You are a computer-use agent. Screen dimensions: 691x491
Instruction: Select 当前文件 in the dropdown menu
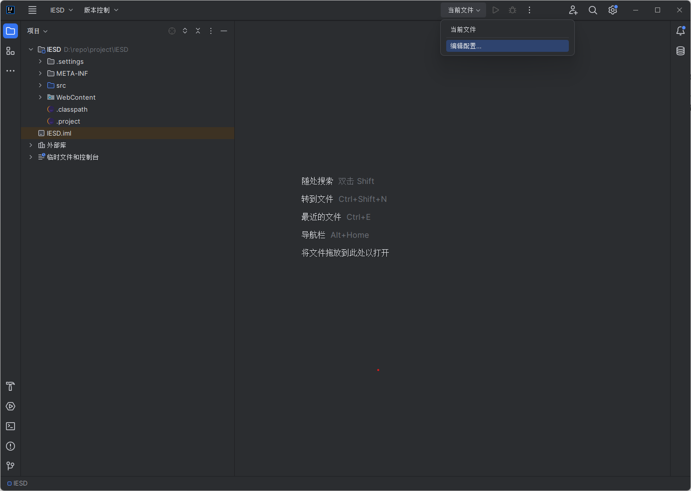click(508, 29)
